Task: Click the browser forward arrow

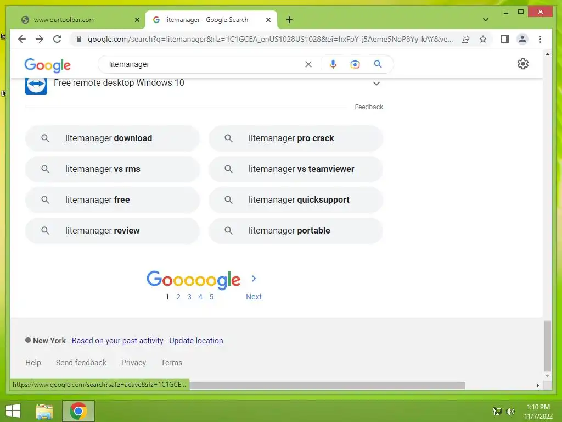Action: pos(40,39)
